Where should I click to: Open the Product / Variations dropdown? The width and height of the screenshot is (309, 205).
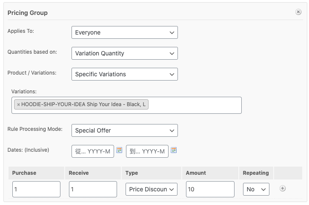click(124, 74)
